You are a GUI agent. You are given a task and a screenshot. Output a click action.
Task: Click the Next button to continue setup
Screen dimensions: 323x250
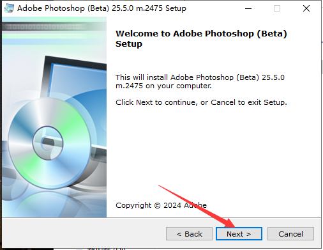pos(239,234)
